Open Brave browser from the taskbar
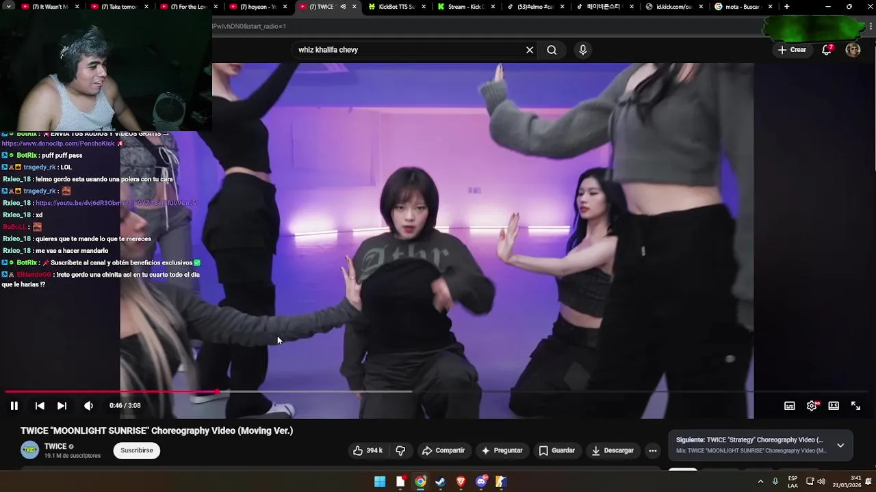Screen dimensions: 876x492 click(461, 482)
